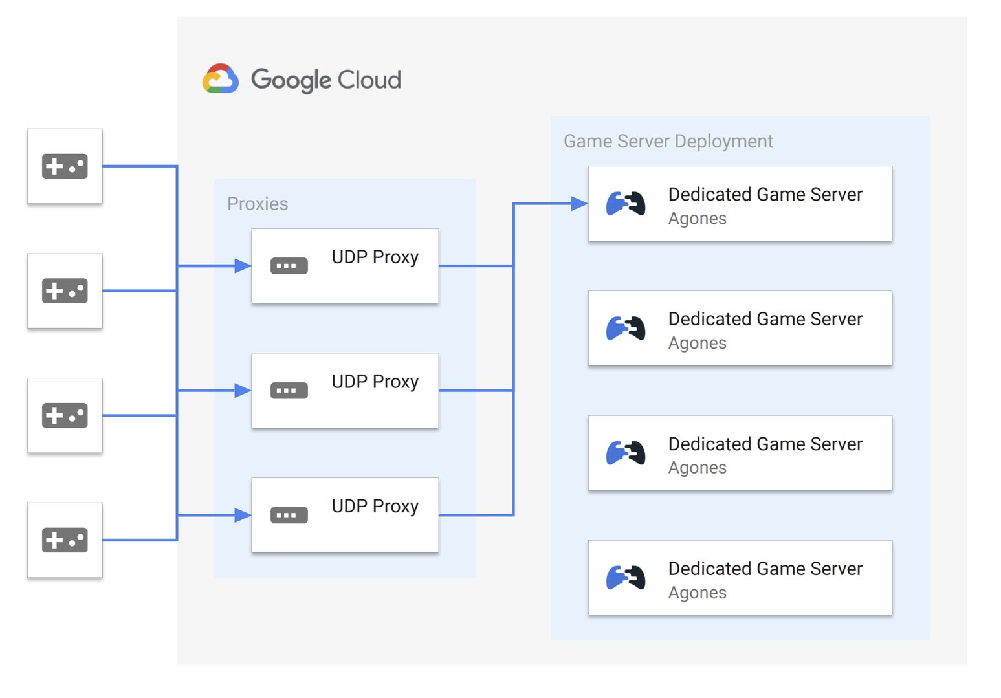Click the top UDP Proxy ellipsis icon
This screenshot has height=698, width=1001.
(289, 265)
